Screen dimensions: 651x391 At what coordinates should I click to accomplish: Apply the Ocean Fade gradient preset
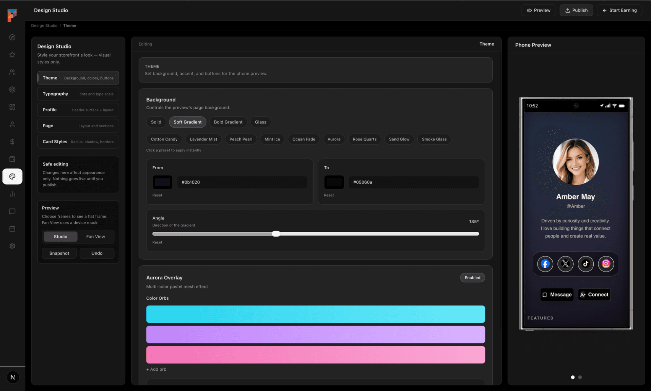tap(303, 139)
